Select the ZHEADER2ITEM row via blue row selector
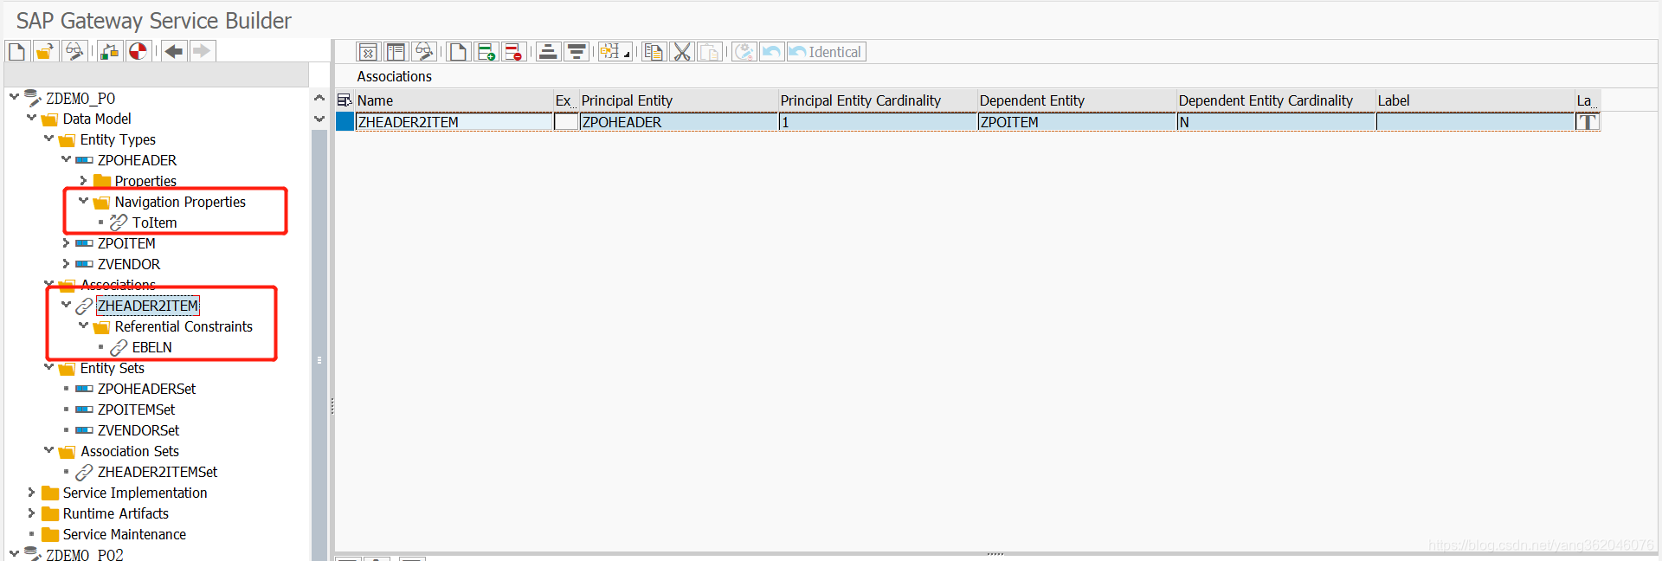The width and height of the screenshot is (1662, 561). 345,122
